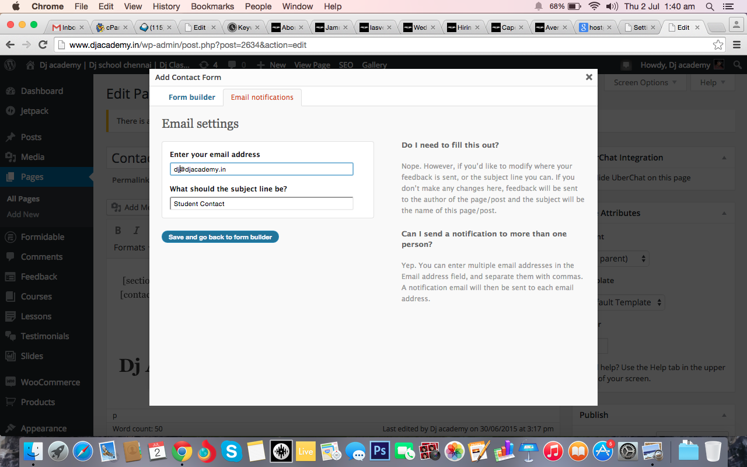Click the updates icon in admin bar

[x=204, y=65]
